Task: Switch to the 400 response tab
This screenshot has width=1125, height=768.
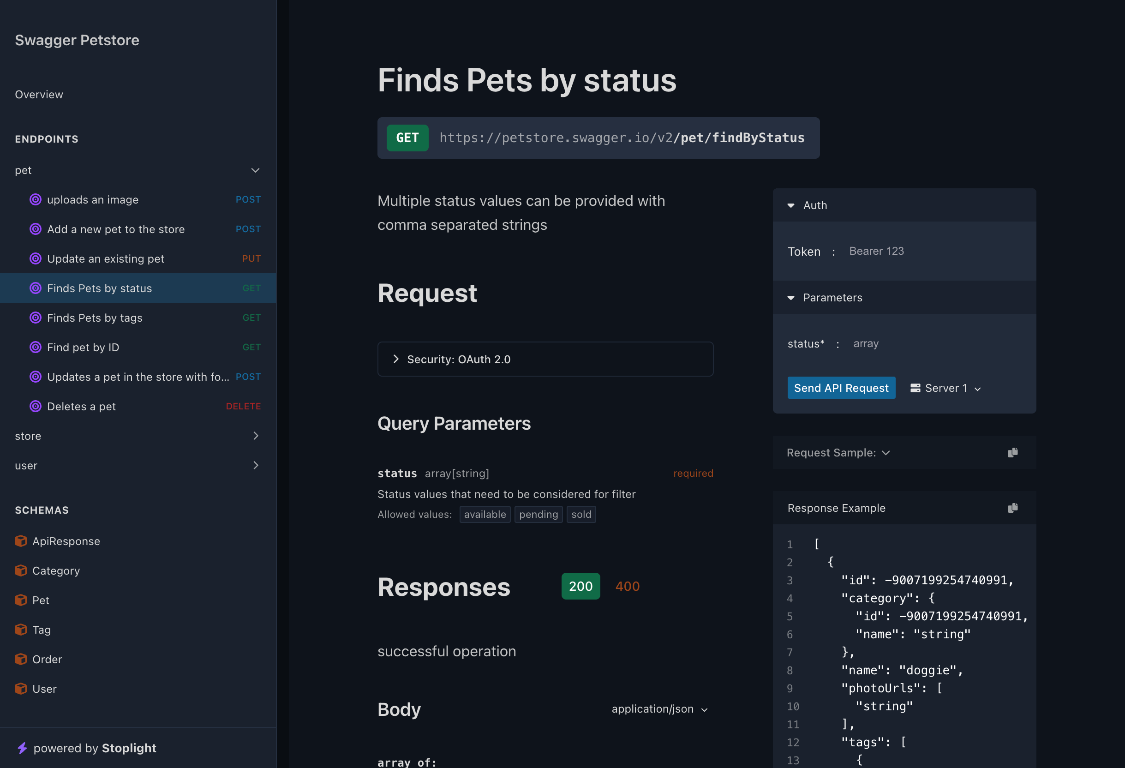Action: coord(627,586)
